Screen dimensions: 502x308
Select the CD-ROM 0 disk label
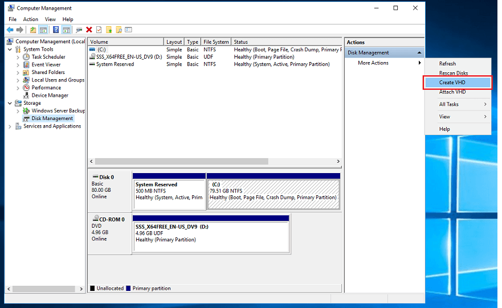point(108,219)
